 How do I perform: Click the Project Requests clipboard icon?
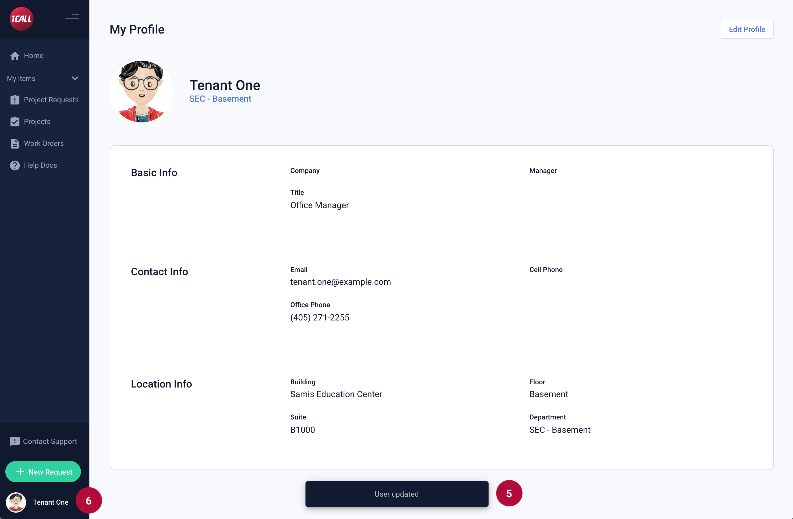point(15,100)
